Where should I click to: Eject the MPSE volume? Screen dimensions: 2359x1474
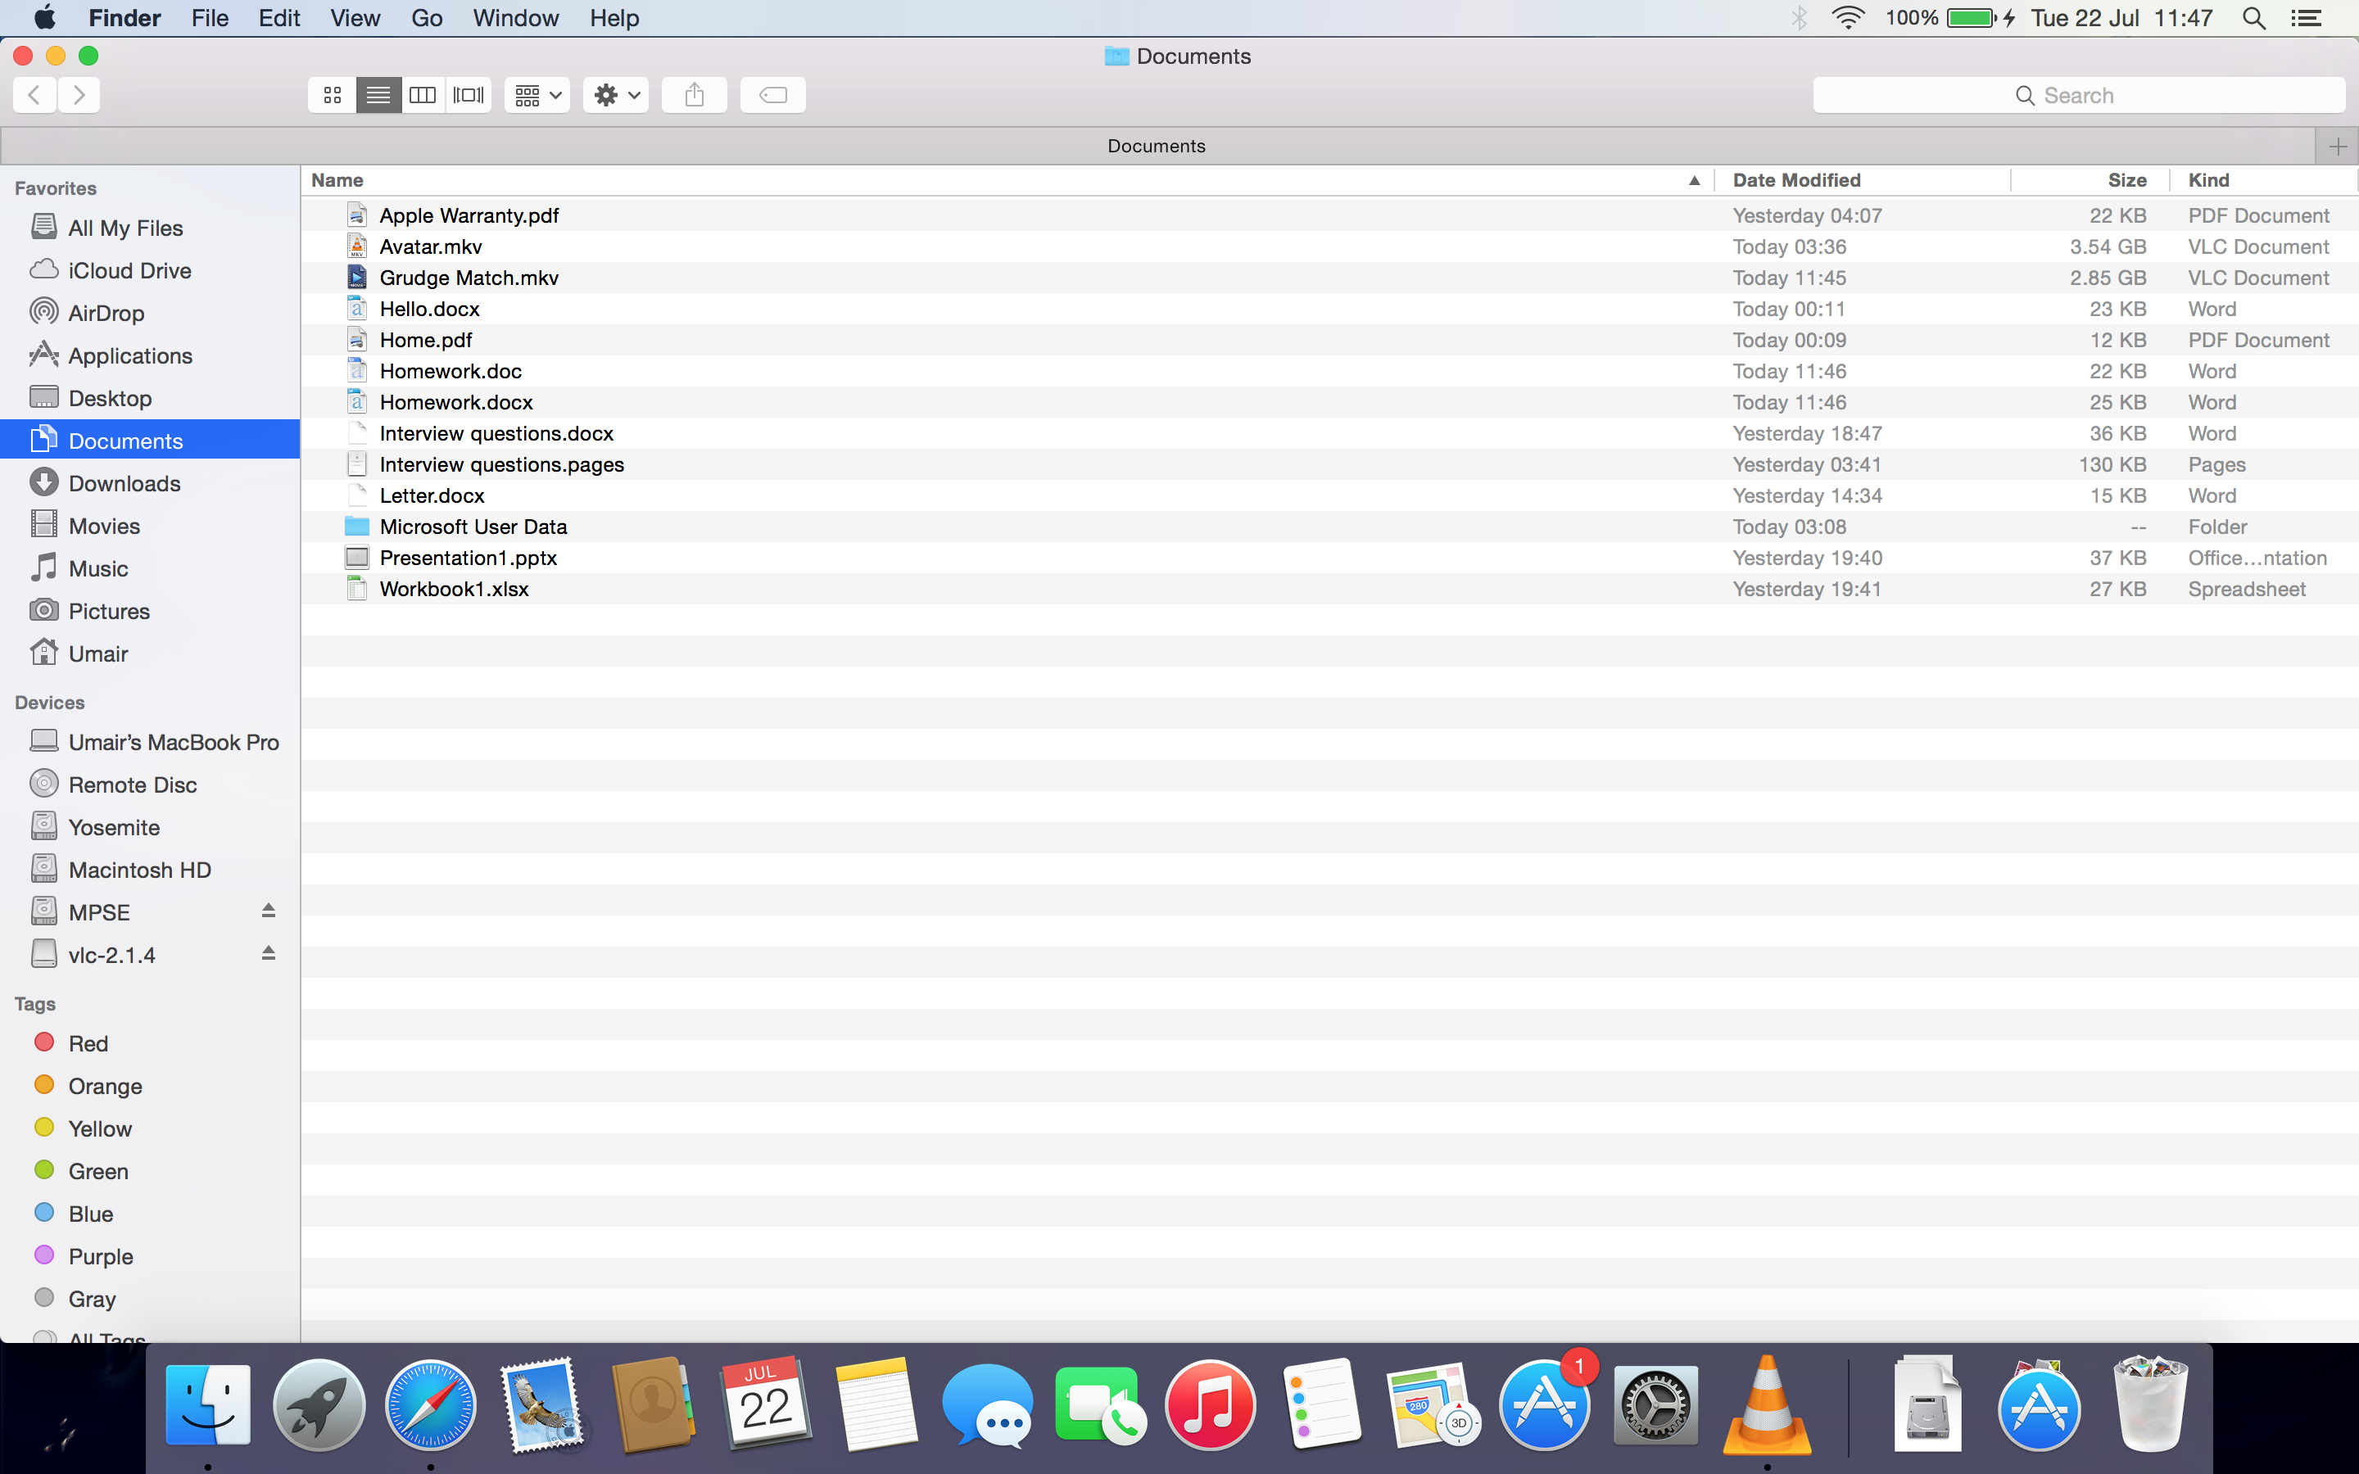268,911
